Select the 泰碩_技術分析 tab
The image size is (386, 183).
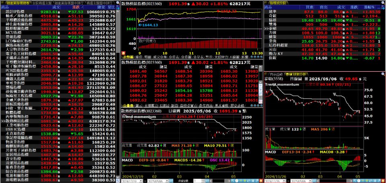(296, 74)
